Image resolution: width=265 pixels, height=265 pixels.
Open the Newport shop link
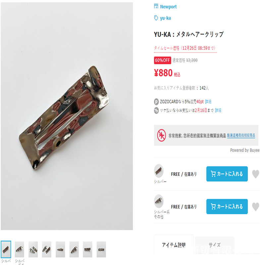tap(168, 7)
